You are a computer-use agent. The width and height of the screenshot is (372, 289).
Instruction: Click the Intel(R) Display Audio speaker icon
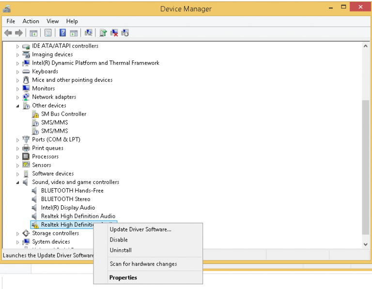[x=34, y=208]
